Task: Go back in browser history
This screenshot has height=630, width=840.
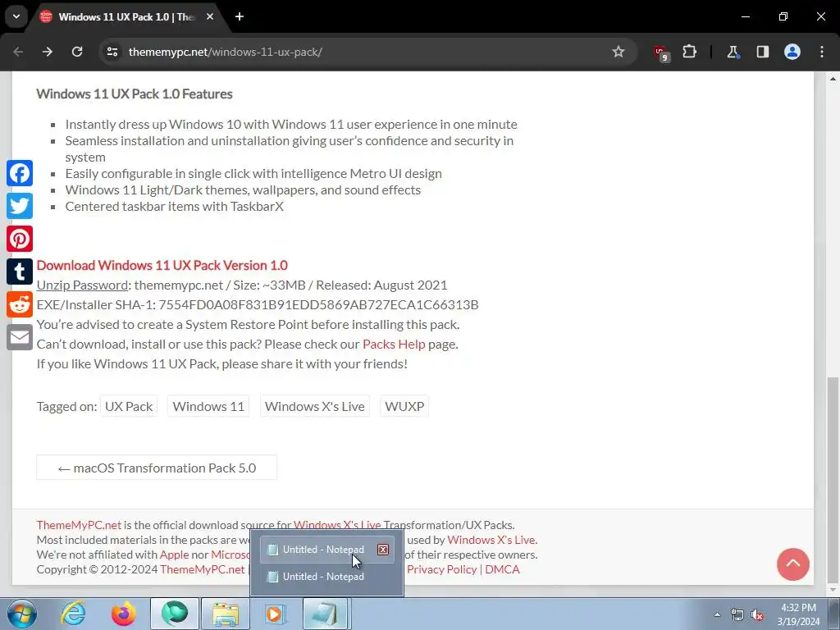Action: (18, 52)
